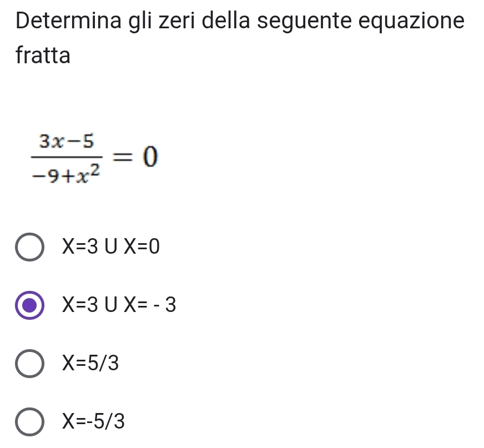The width and height of the screenshot is (484, 448).
Task: Click the selected "X=3 U X= - 3" radio button
Action: pyautogui.click(x=30, y=305)
